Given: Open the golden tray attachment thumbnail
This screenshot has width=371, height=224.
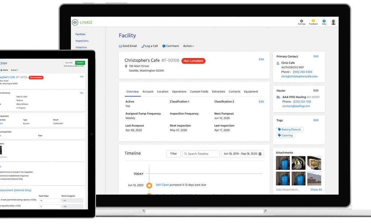Looking at the screenshot, I should [314, 163].
